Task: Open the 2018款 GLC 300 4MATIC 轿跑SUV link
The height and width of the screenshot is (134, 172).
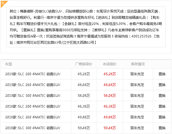Action: pyautogui.click(x=33, y=127)
